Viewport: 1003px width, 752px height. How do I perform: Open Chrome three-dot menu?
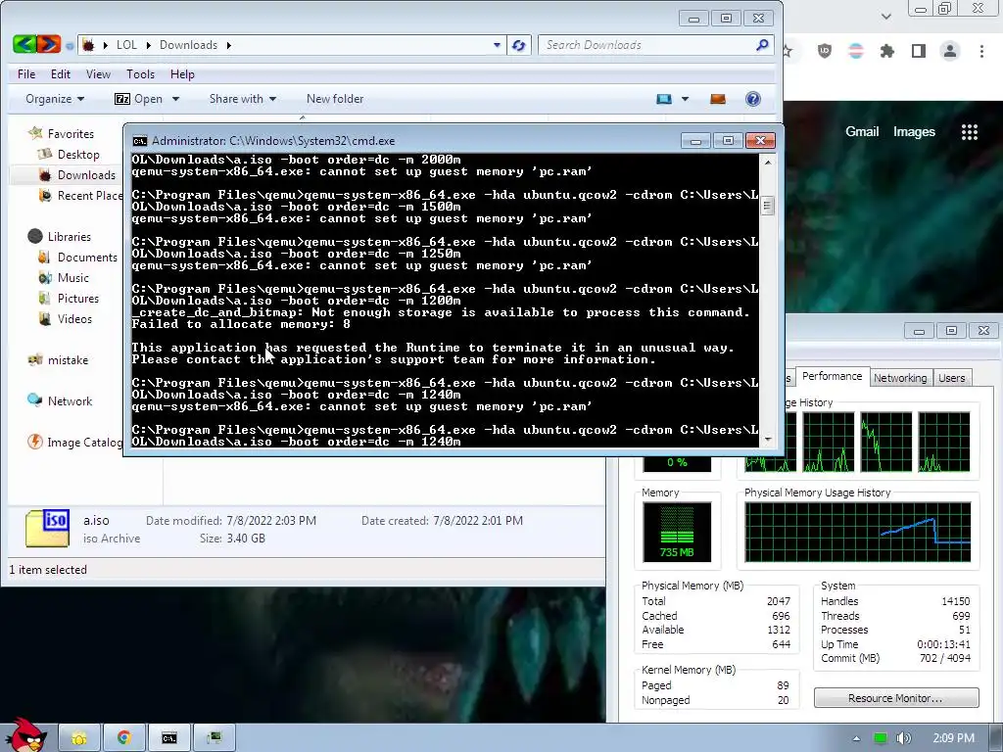click(x=981, y=51)
